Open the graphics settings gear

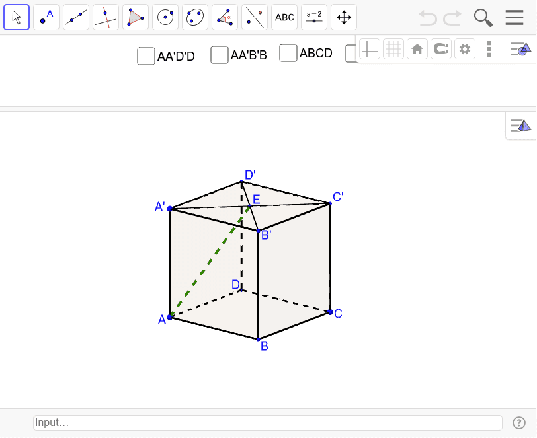(465, 50)
